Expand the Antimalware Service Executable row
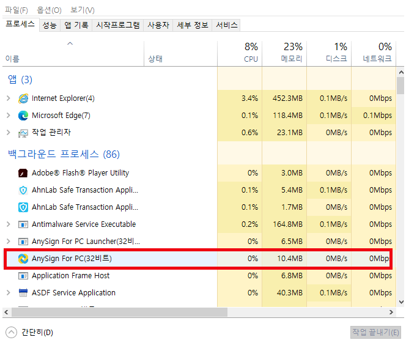The width and height of the screenshot is (406, 340). (x=9, y=224)
